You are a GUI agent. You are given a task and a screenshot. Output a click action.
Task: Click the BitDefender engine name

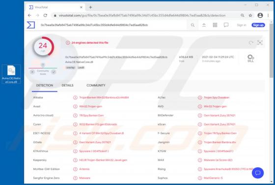165,116
